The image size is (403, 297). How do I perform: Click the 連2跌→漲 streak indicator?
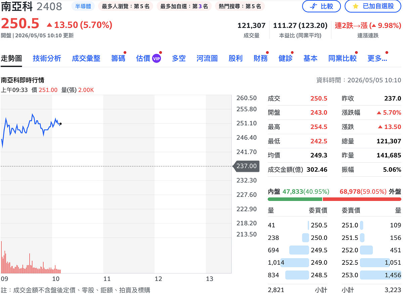click(x=368, y=26)
